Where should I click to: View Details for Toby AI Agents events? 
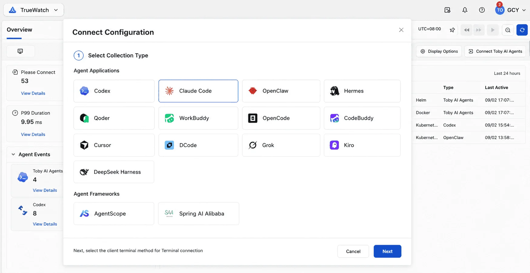coord(45,190)
